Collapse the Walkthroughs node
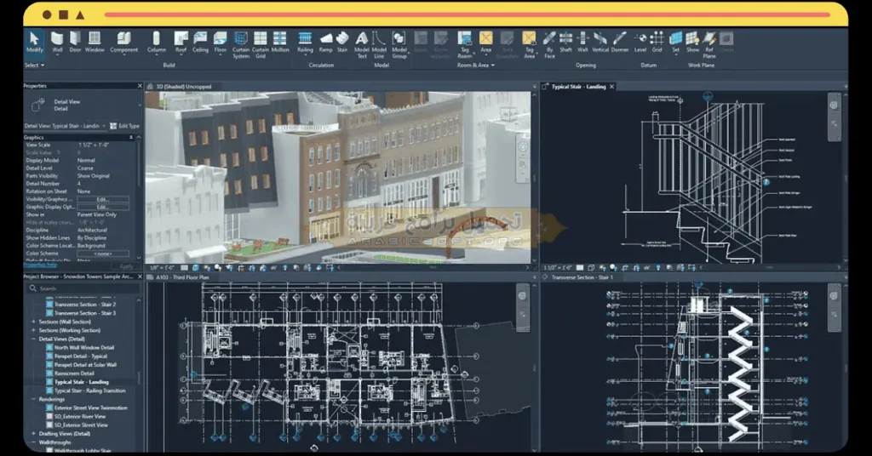Viewport: 872px width, 456px height. click(33, 442)
